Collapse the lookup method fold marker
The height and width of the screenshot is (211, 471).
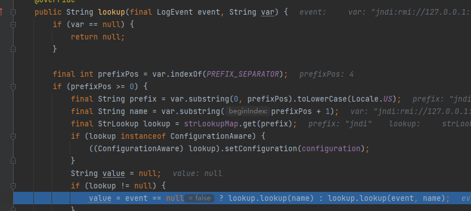click(13, 12)
